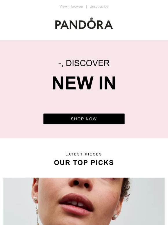This screenshot has height=225, width=168.
Task: Click the grey backdrop beside the drop earring
Action: coord(17,204)
